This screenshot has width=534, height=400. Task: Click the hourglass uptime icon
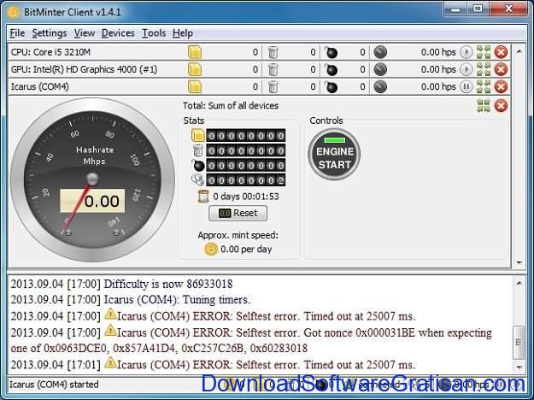(x=203, y=197)
